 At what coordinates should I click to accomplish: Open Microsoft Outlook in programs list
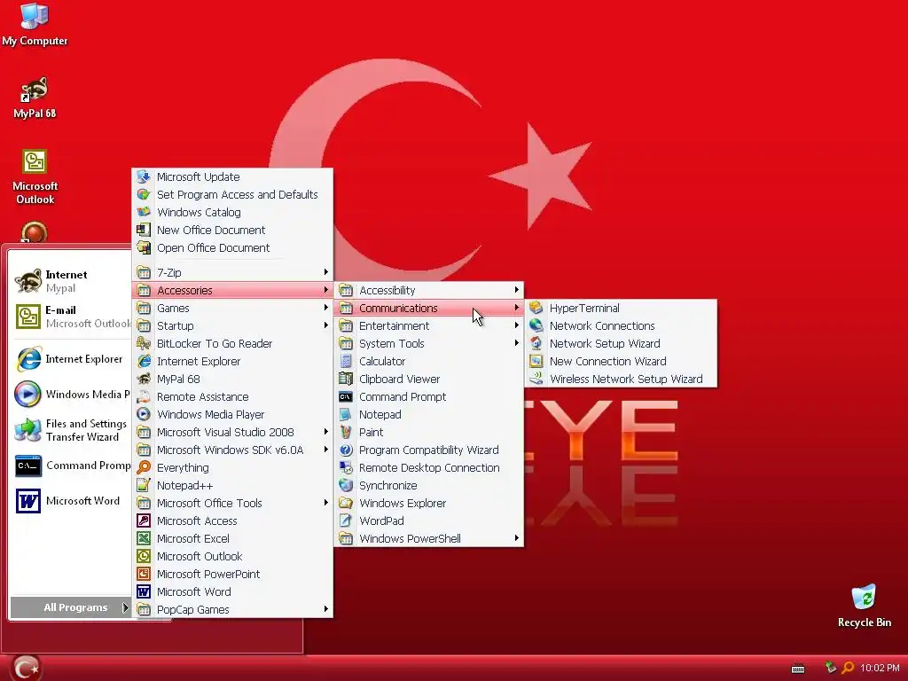tap(233, 557)
